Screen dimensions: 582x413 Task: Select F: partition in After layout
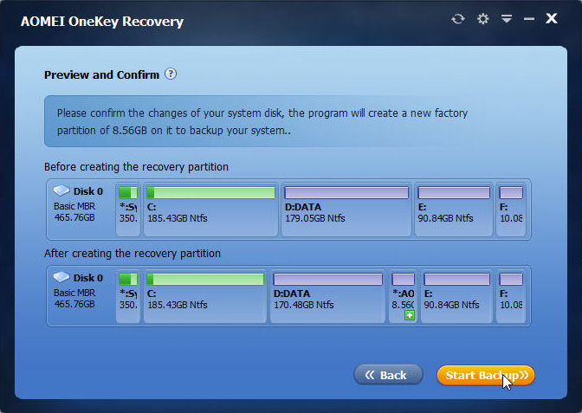click(x=511, y=296)
